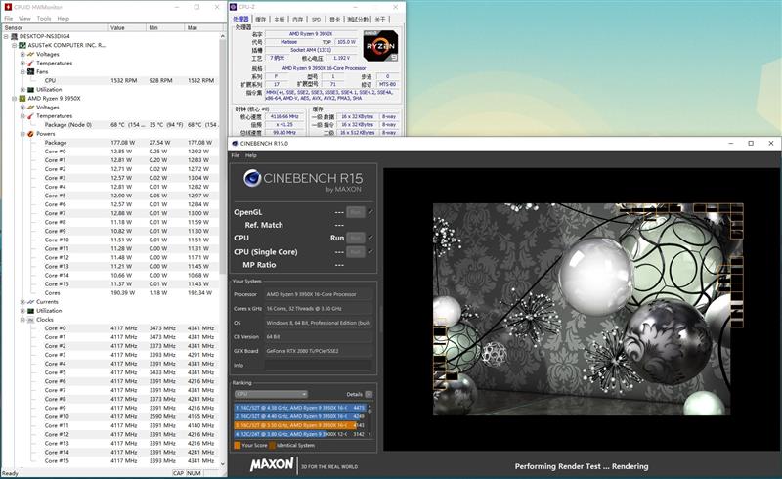The width and height of the screenshot is (782, 479).
Task: Open the Ranking CPU dropdown
Action: [x=269, y=394]
